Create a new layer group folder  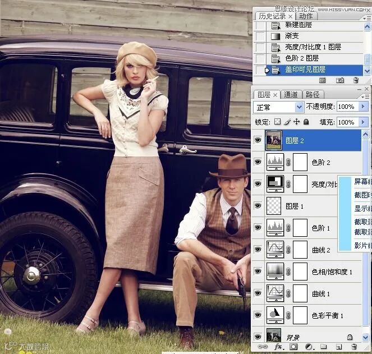click(324, 347)
